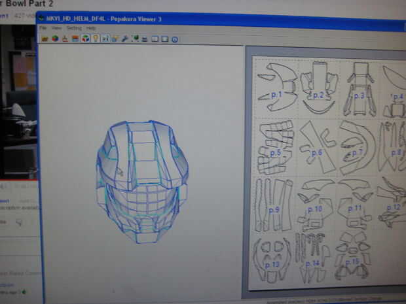Click the Pepakura Viewer title bar icon
This screenshot has width=406, height=304.
(41, 18)
